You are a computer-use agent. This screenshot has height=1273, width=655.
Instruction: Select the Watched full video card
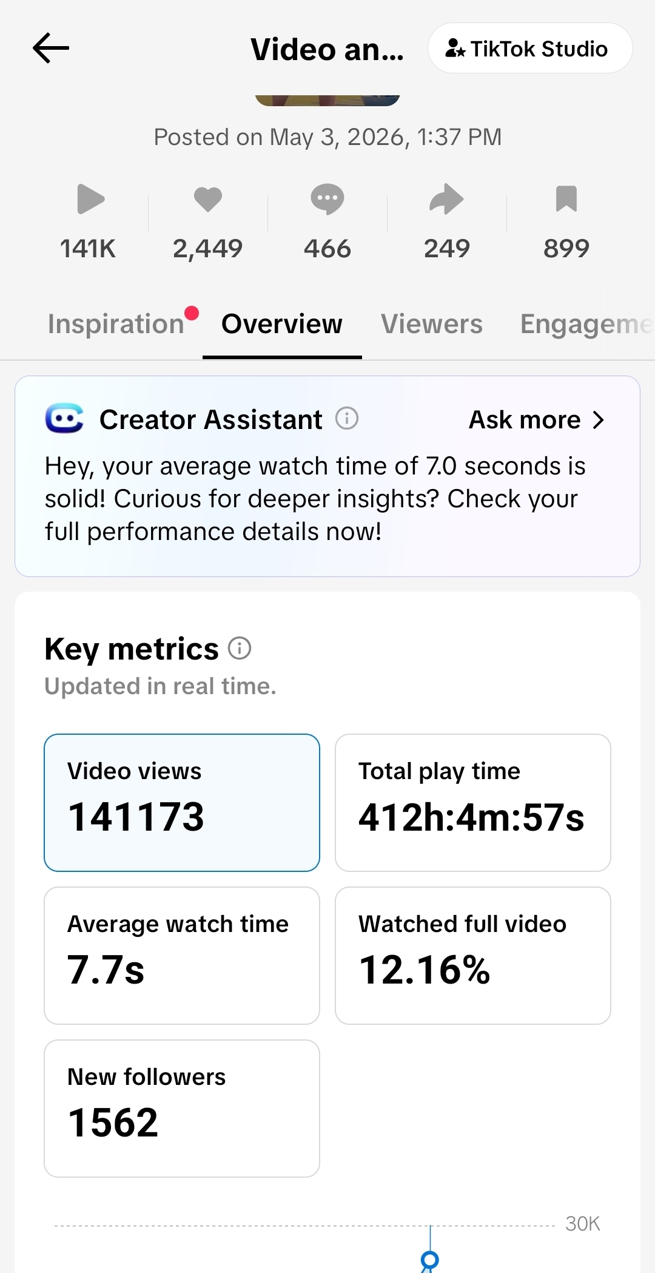tap(473, 956)
